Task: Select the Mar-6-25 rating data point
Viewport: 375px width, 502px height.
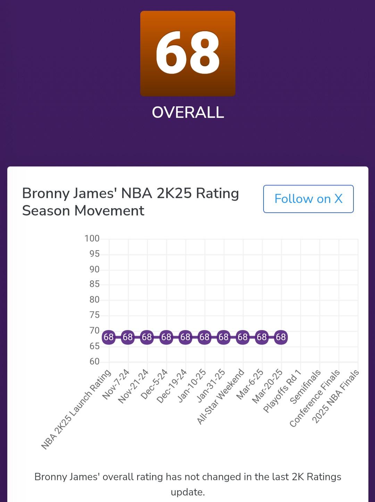Action: pyautogui.click(x=262, y=337)
